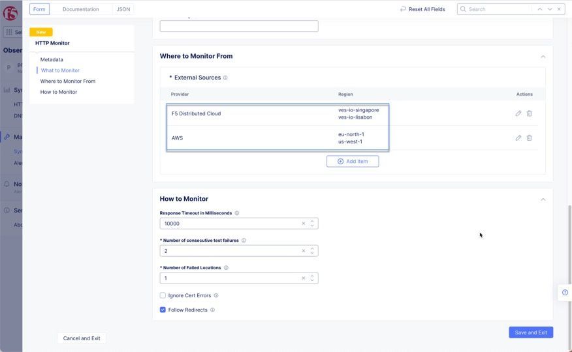Viewport: 572px width, 352px height.
Task: Edit the AWS external source row
Action: [518, 138]
